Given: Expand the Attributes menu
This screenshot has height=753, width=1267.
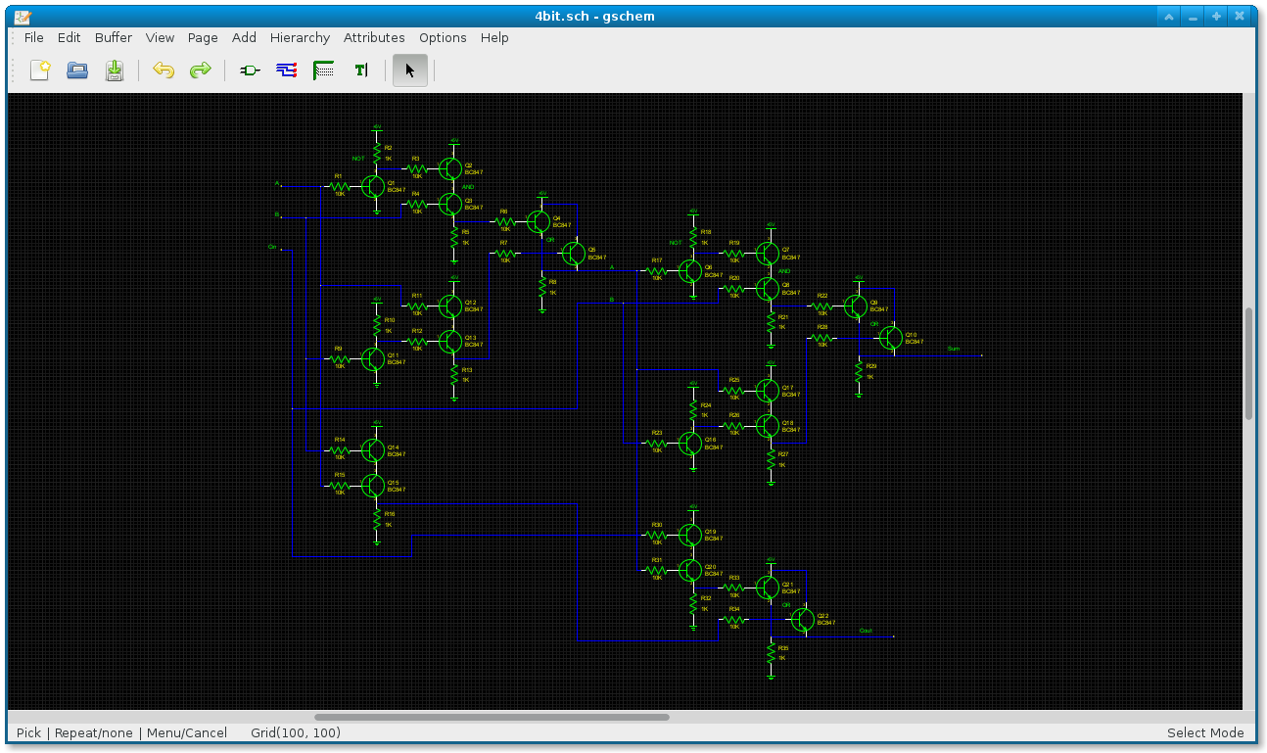Looking at the screenshot, I should 374,37.
